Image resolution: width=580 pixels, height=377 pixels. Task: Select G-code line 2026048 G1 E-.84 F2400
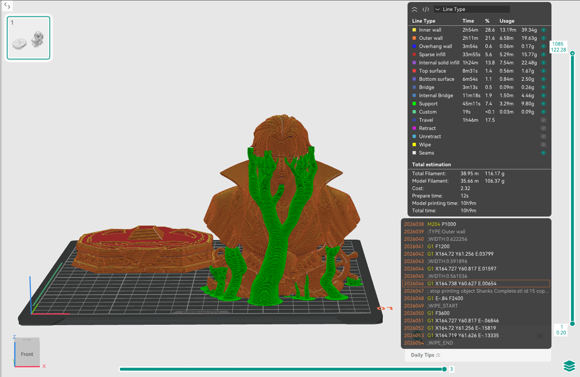click(476, 299)
